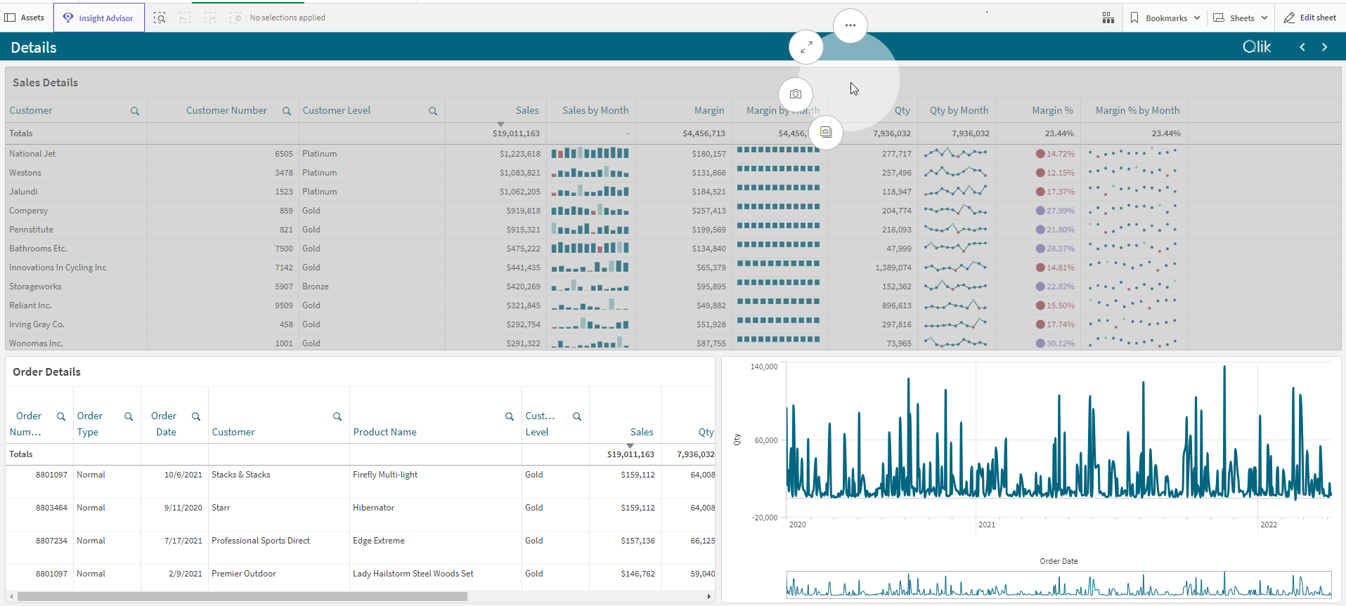Click the camera snapshot icon
The image size is (1346, 606).
click(x=796, y=94)
